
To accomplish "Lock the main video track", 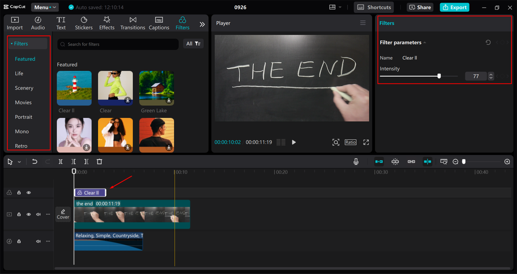I will tap(19, 214).
